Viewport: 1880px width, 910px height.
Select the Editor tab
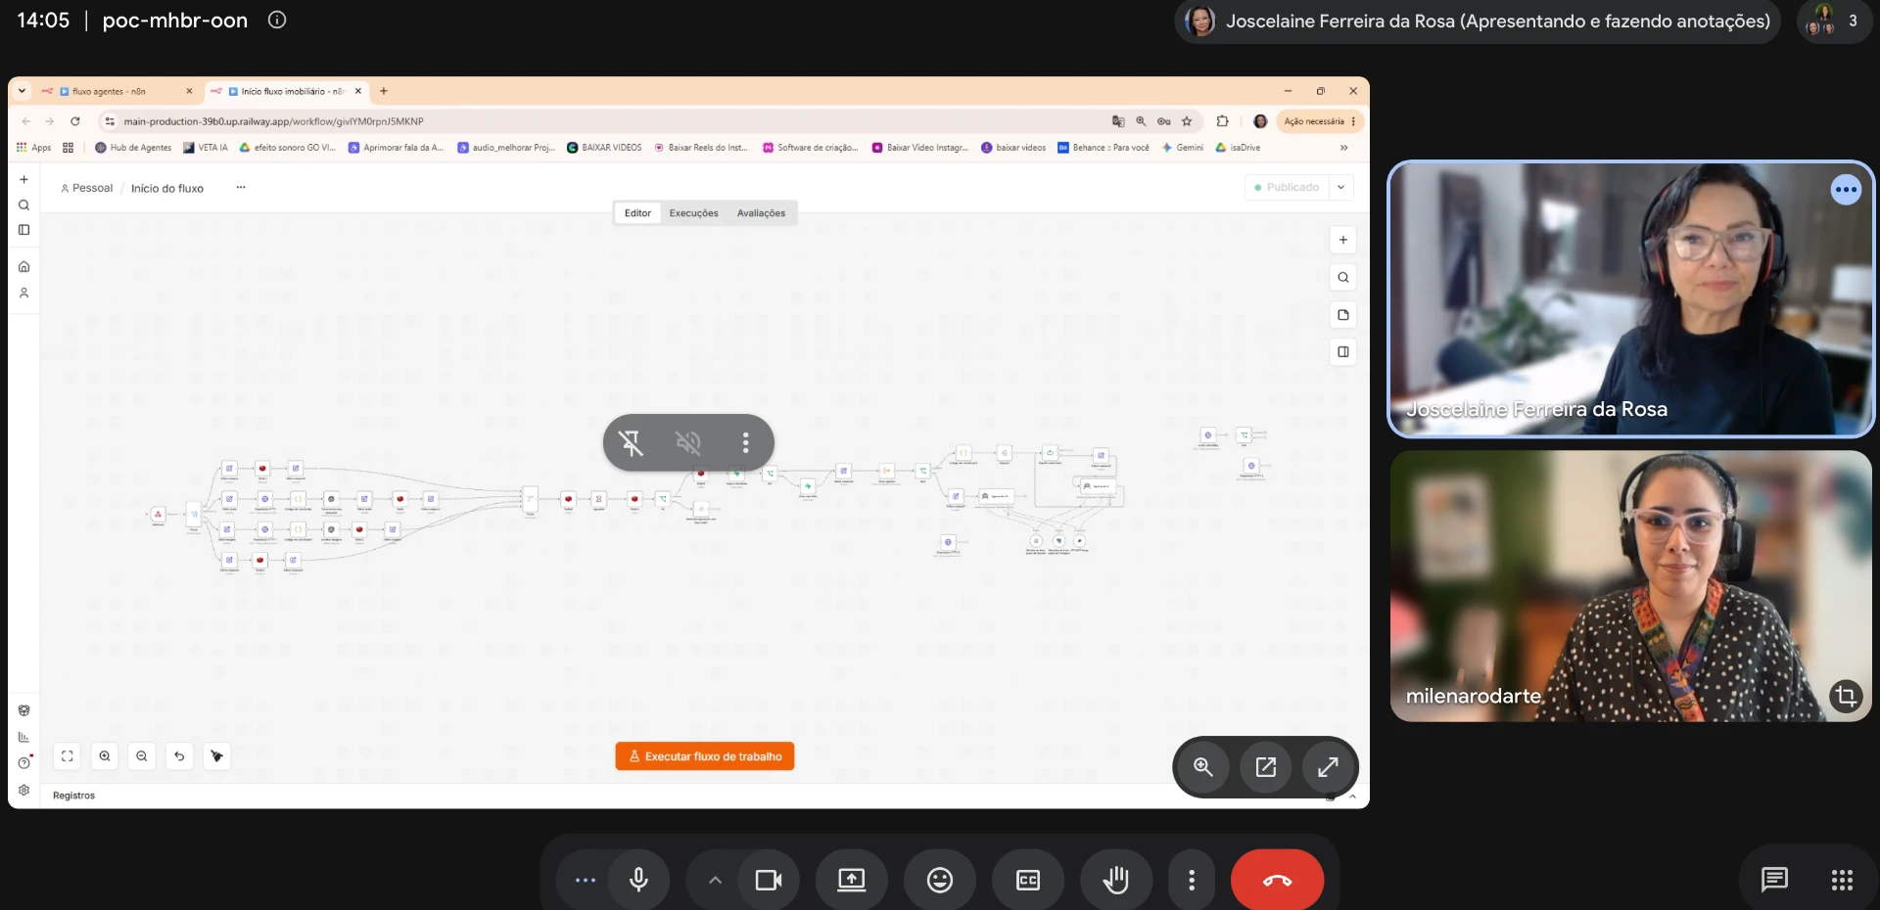tap(637, 213)
